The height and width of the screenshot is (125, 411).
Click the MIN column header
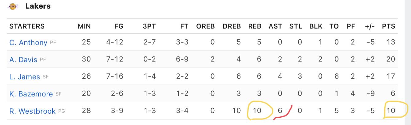(84, 26)
